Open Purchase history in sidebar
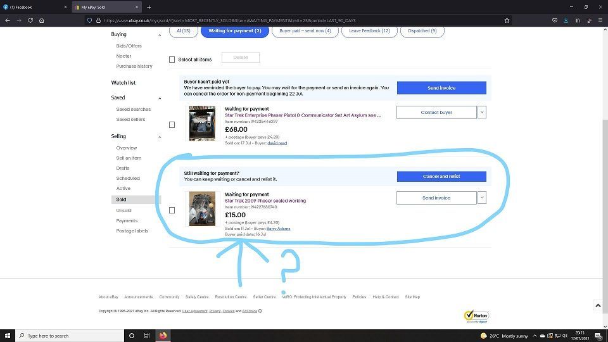This screenshot has height=342, width=608. (x=134, y=66)
